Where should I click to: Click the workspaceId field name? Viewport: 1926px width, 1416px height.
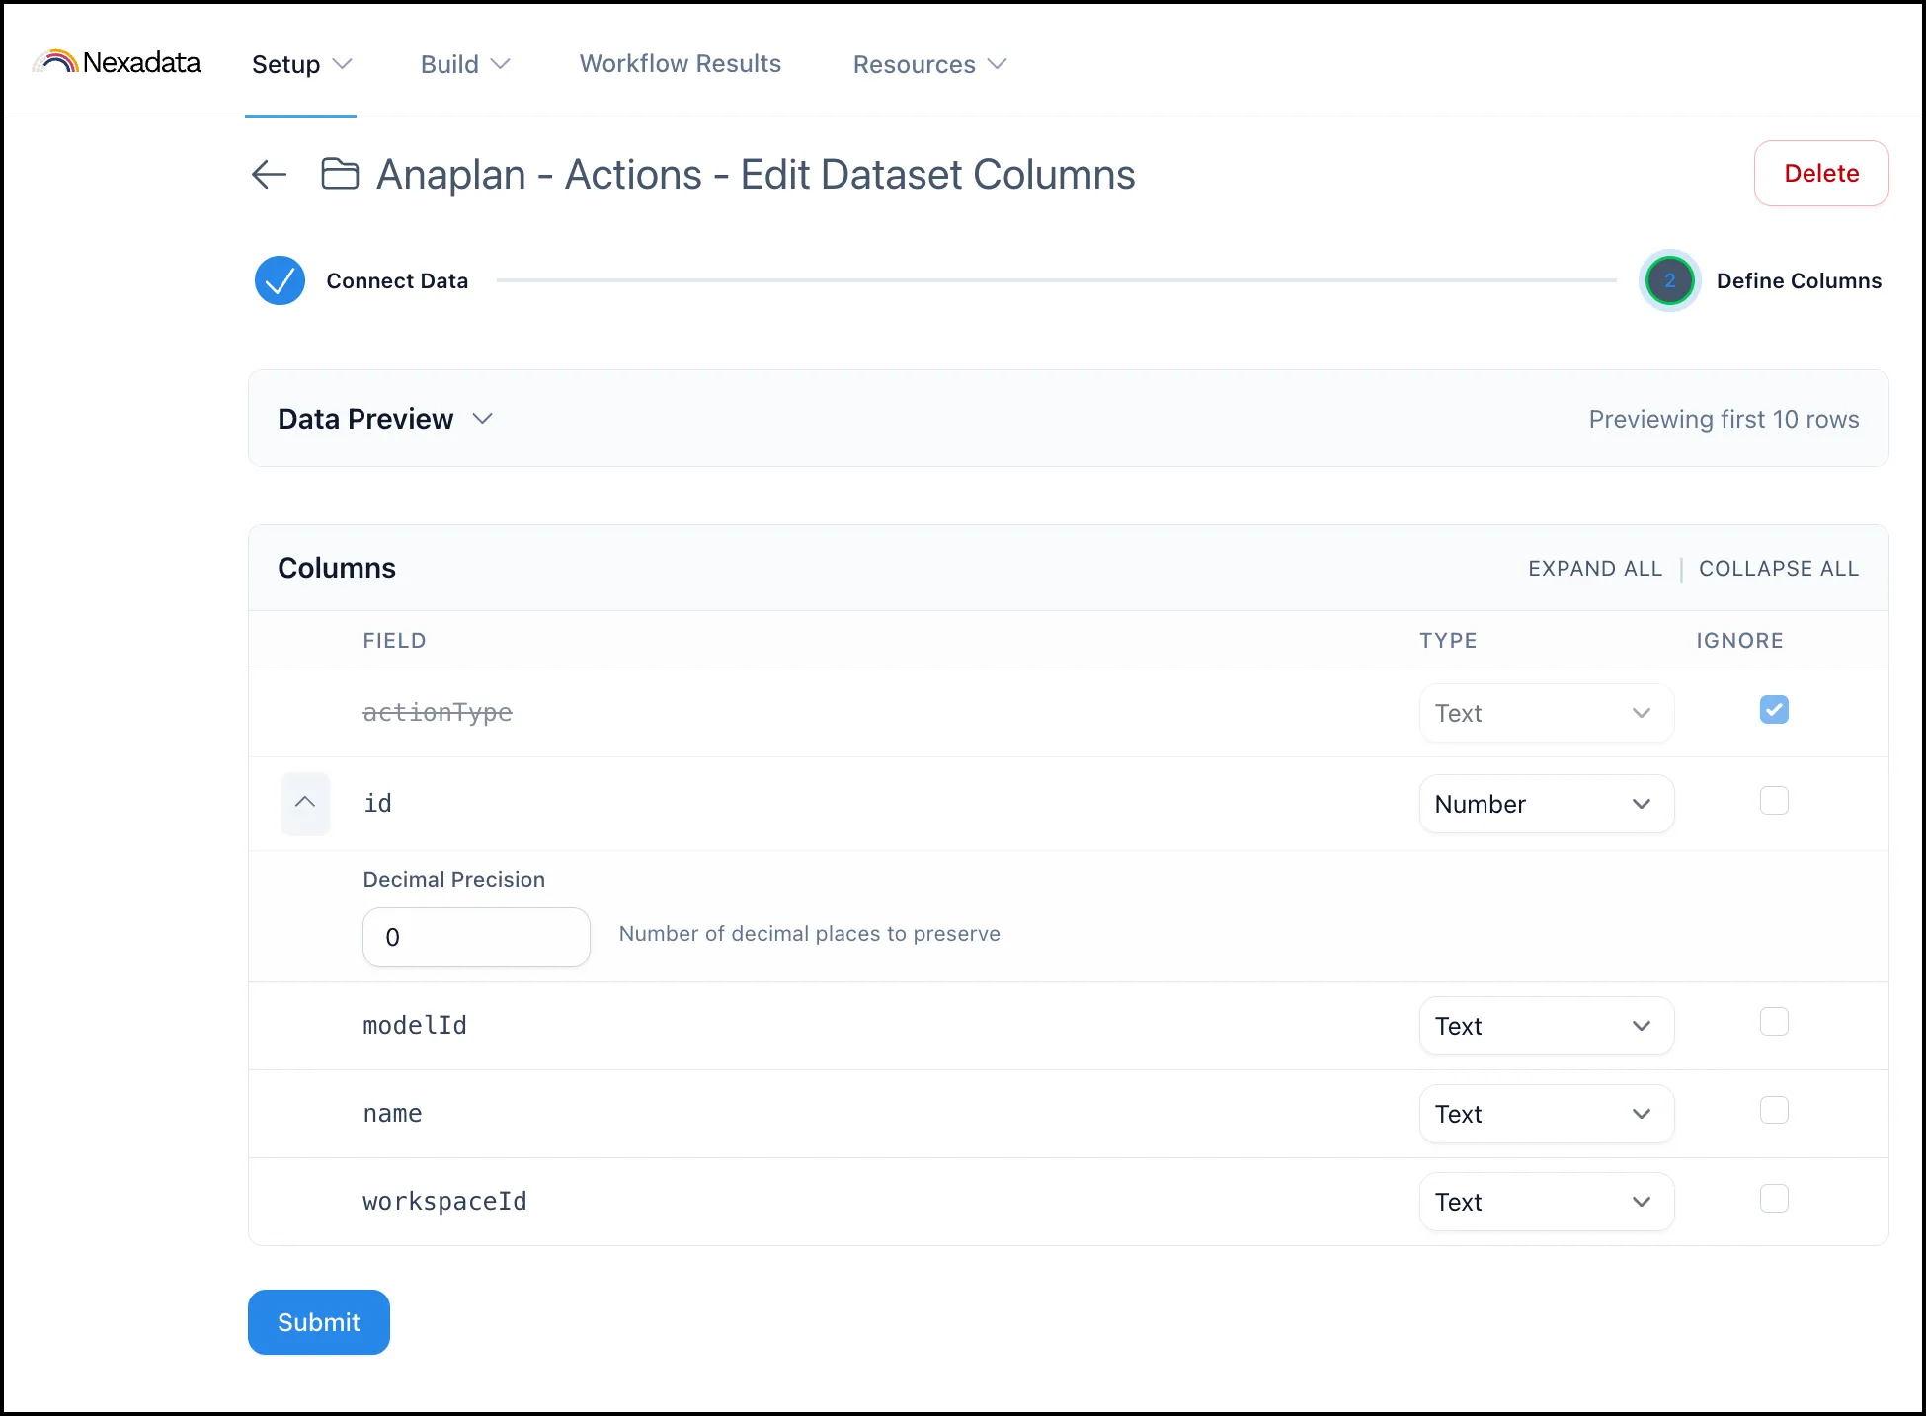pos(444,1202)
